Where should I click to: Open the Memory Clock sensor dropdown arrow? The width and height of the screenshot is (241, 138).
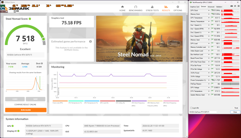[x=209, y=14]
